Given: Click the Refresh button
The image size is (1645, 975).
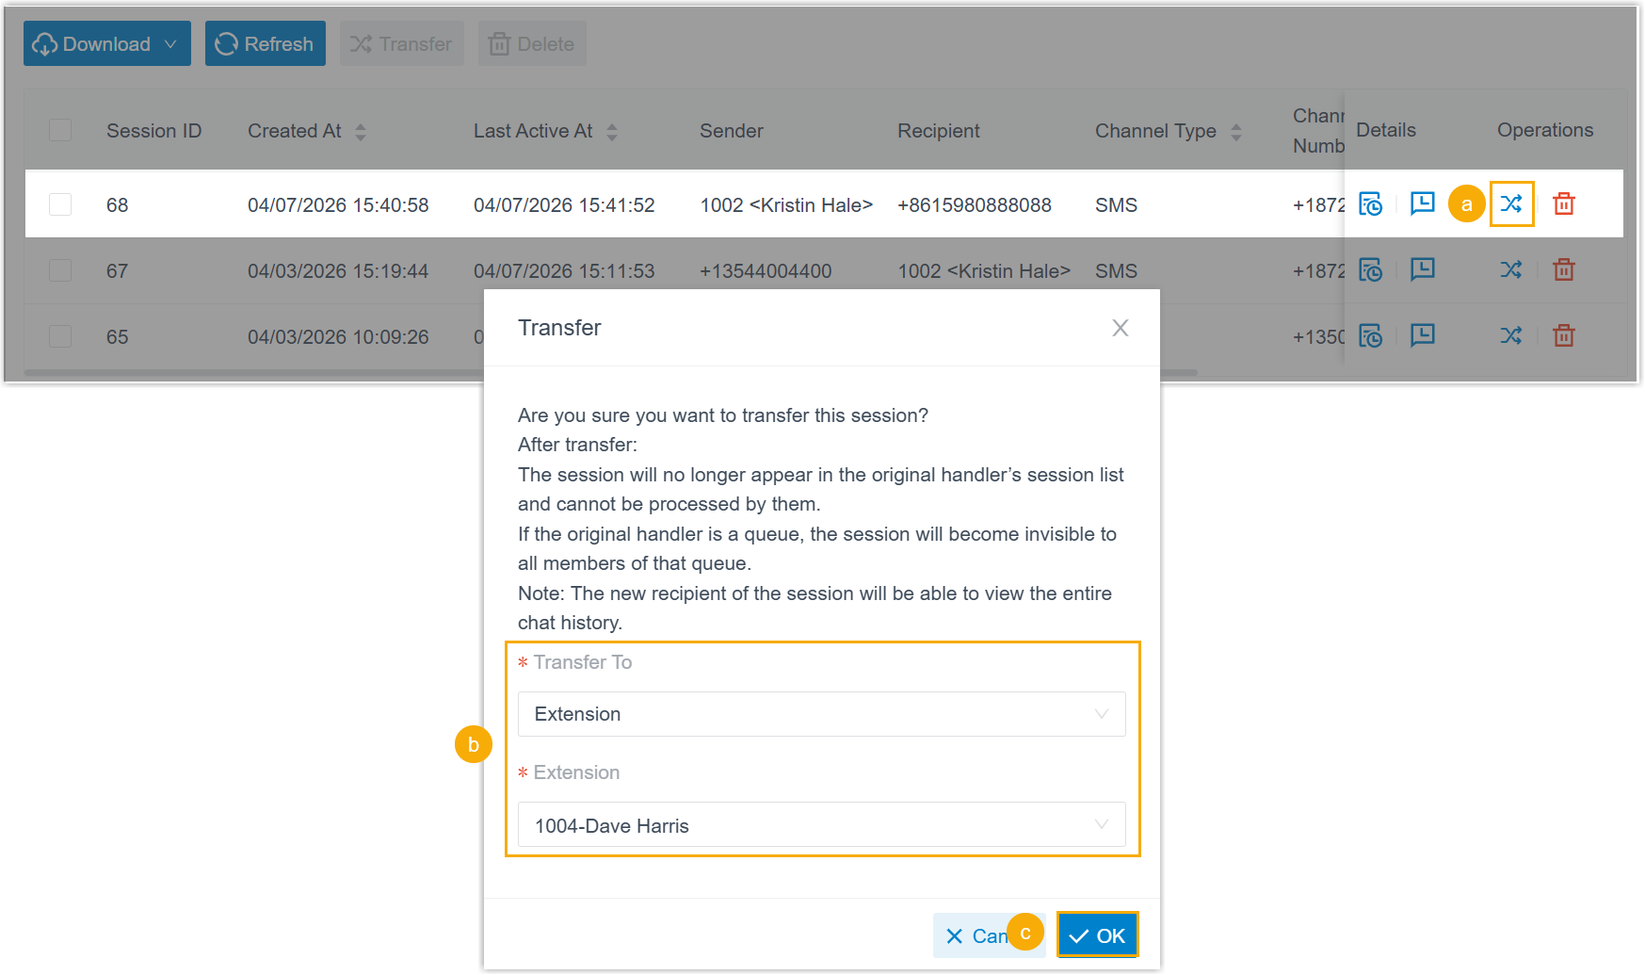Looking at the screenshot, I should coord(265,44).
